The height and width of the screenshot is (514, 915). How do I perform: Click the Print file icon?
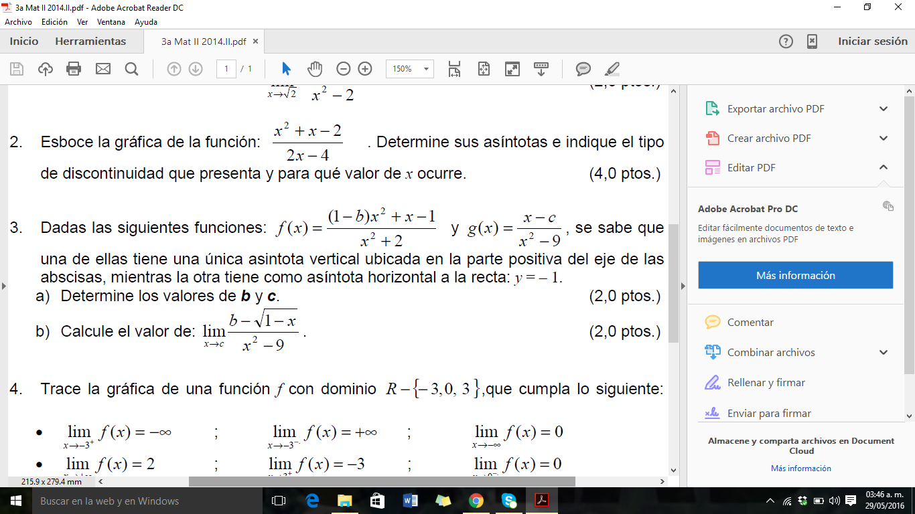click(74, 69)
